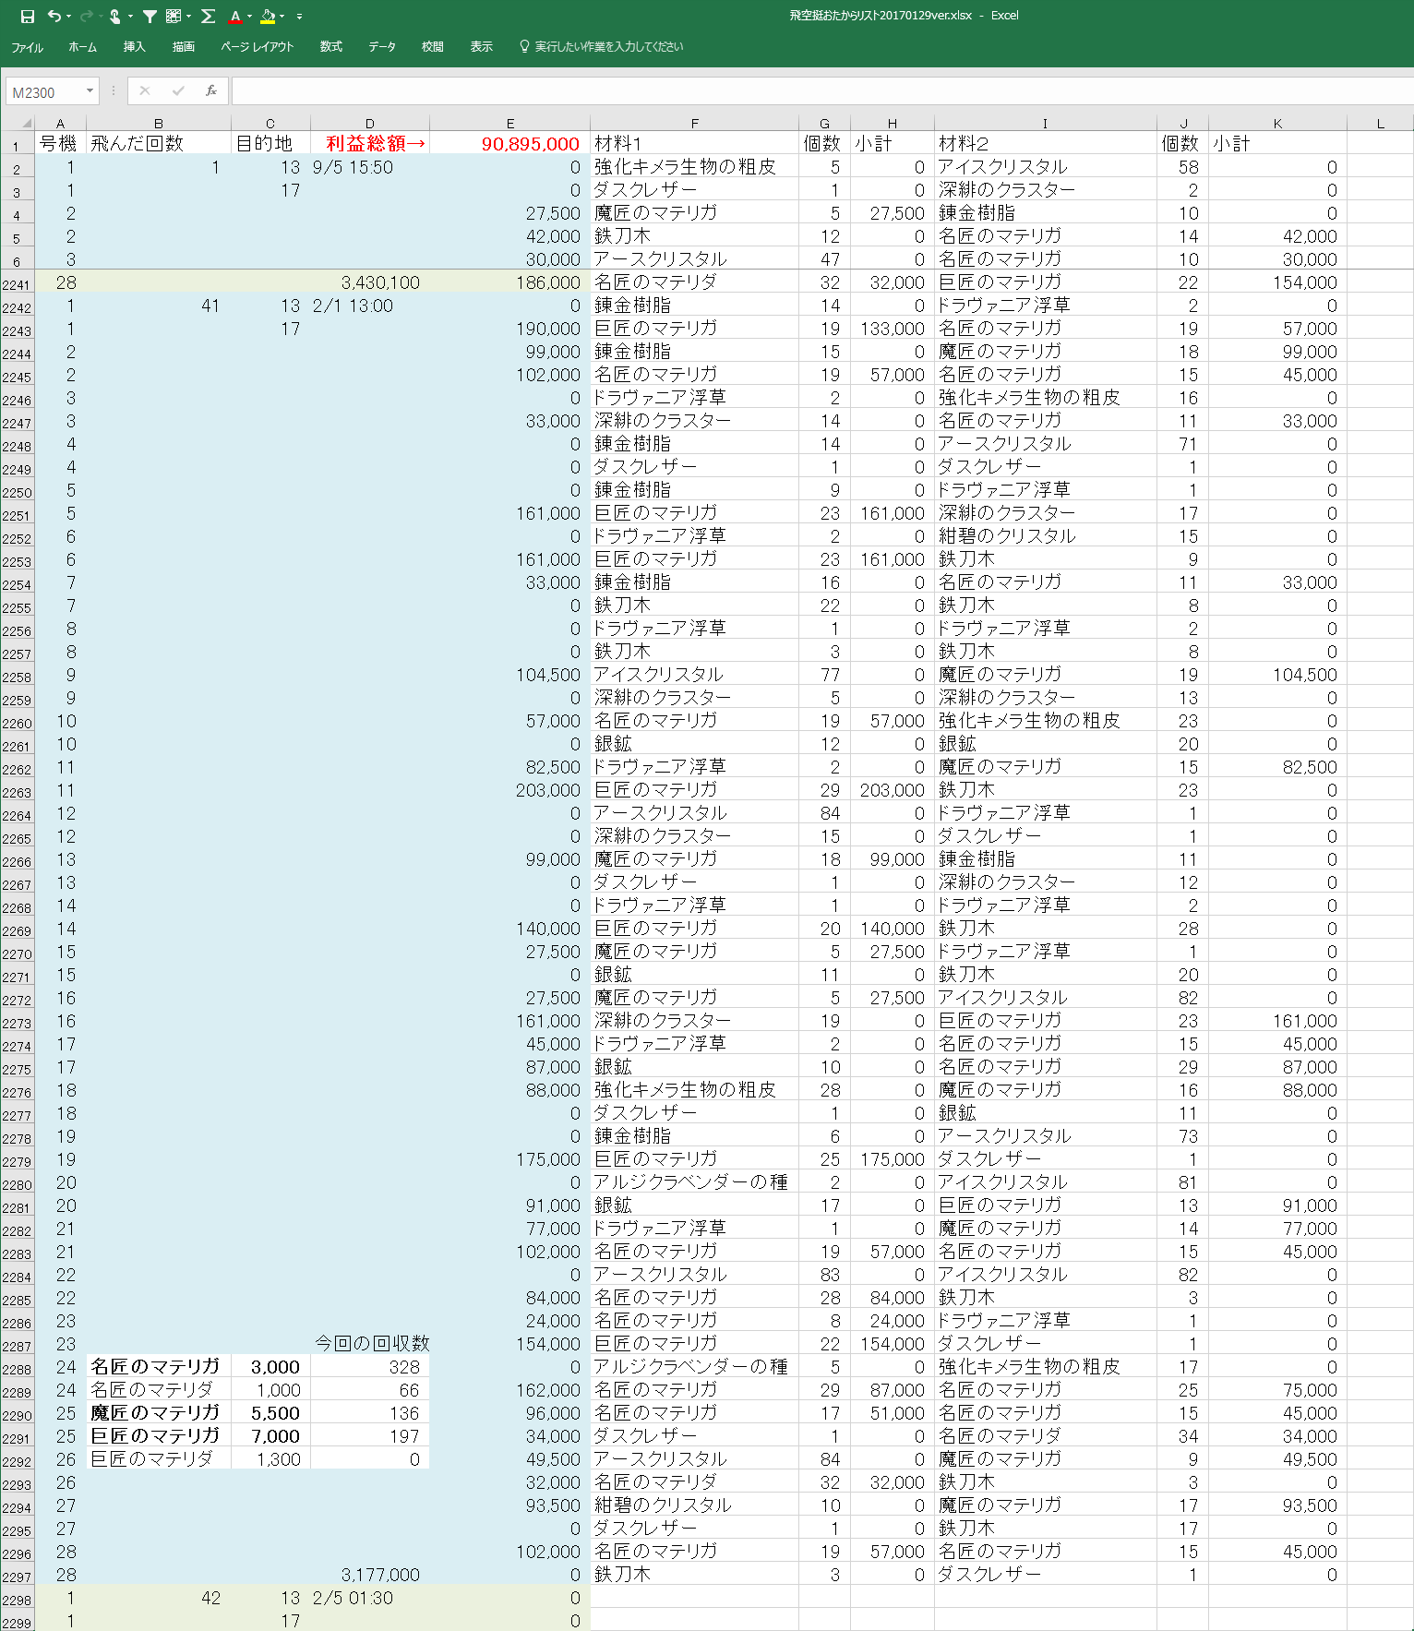Toggle the touch/mouse mode icon
1414x1631 pixels.
tap(114, 17)
